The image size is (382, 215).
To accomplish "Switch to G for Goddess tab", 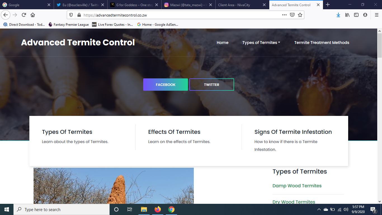I will tap(134, 5).
